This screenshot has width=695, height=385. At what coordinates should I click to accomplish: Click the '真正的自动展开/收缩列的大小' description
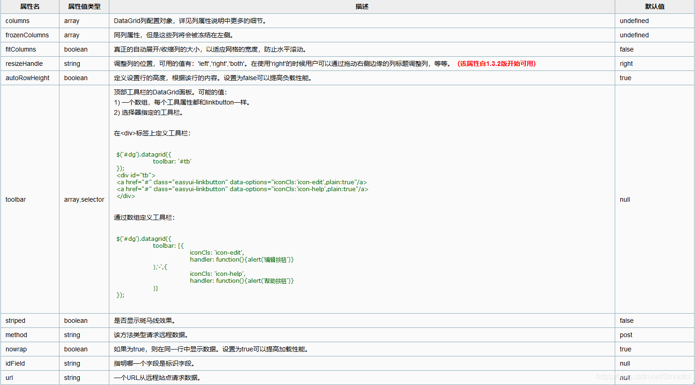tap(210, 49)
